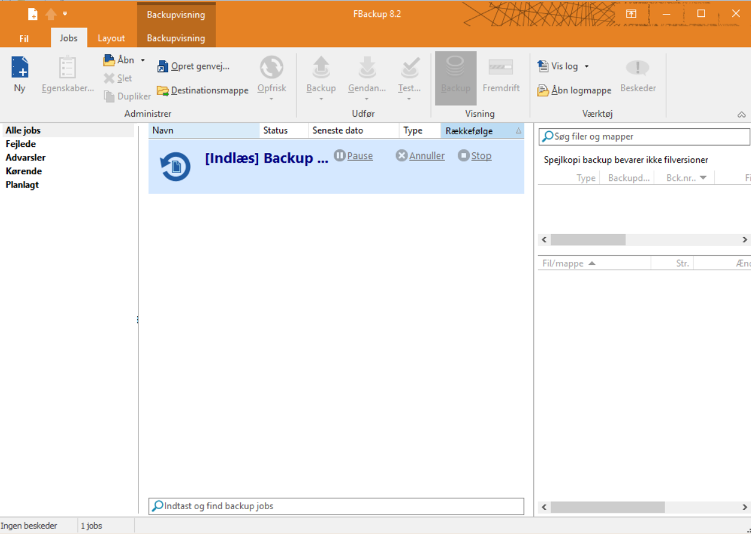Expand the Test dropdown arrow
The height and width of the screenshot is (534, 751).
(409, 99)
